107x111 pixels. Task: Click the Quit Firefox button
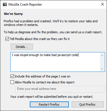coord(88,104)
